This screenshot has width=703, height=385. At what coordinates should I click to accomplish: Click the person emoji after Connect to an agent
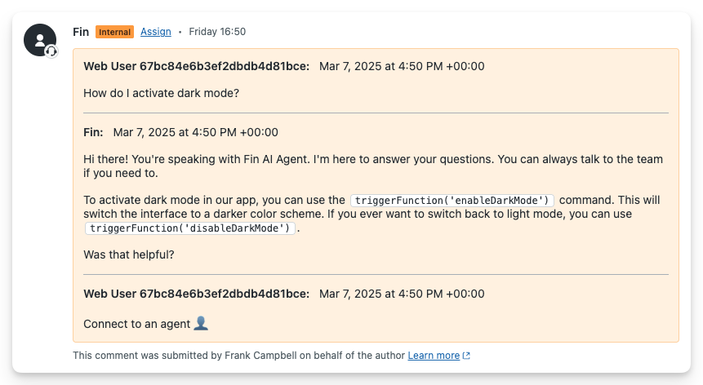point(202,324)
